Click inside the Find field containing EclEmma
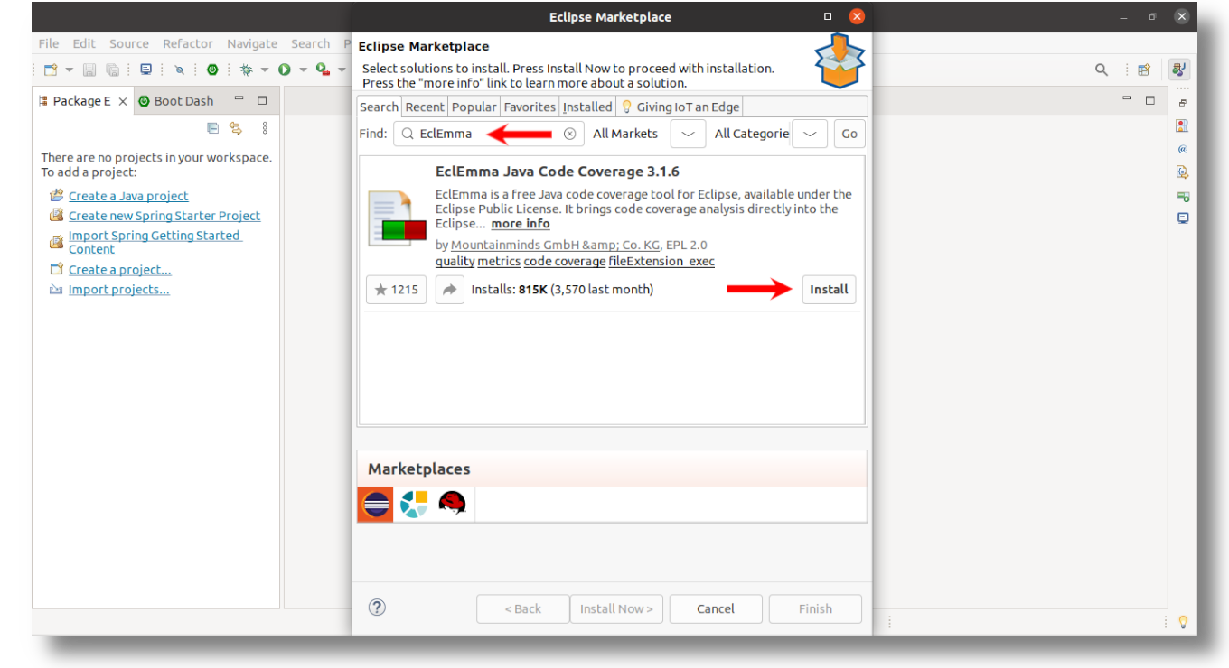 tap(489, 134)
